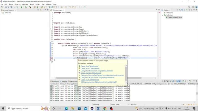Click 'Change to WebElement' quick fix link

pos(97,71)
